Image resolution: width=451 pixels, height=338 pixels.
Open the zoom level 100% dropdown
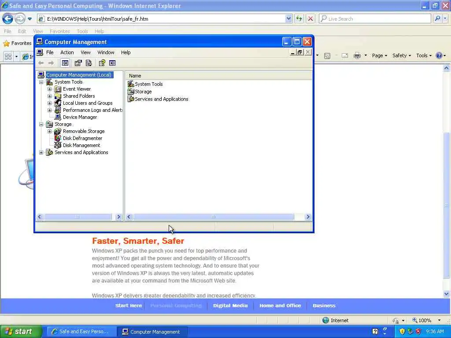(439, 320)
